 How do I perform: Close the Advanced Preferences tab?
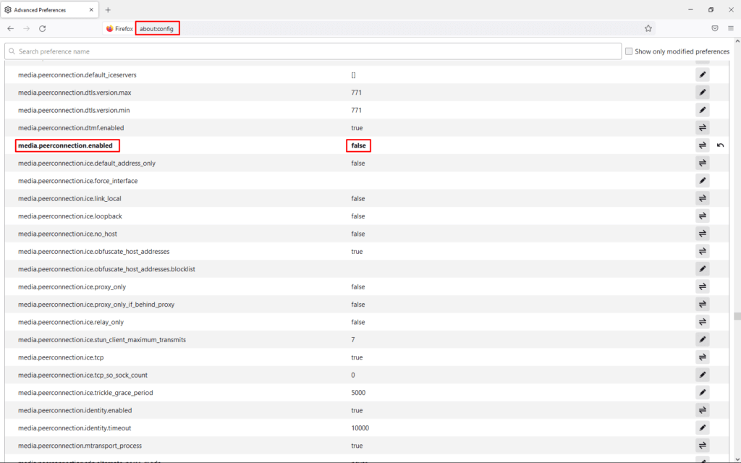tap(91, 9)
